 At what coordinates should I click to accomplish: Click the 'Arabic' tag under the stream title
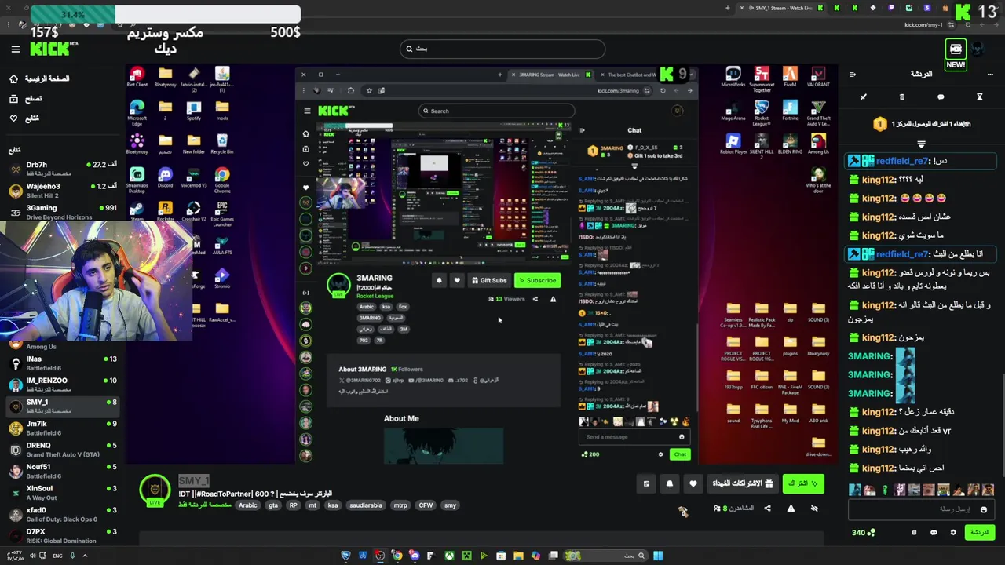coord(247,505)
